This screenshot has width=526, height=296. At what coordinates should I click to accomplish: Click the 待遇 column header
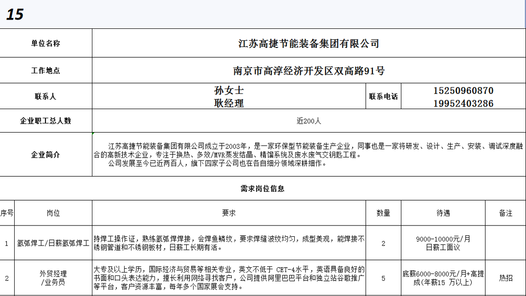point(443,213)
